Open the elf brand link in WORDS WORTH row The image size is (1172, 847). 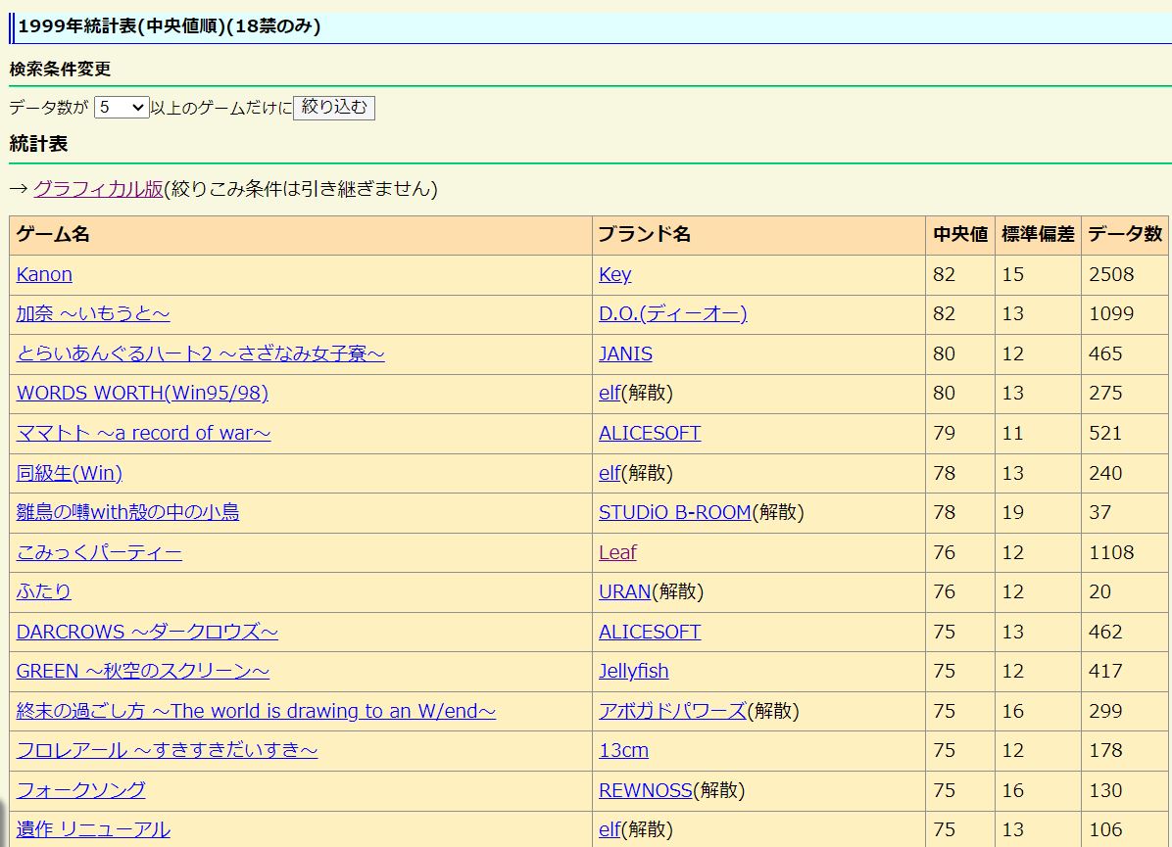610,393
